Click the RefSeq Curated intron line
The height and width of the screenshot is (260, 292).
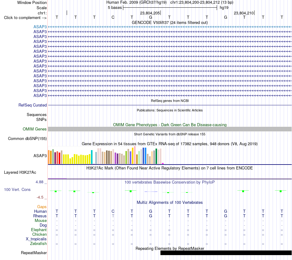tap(170, 105)
